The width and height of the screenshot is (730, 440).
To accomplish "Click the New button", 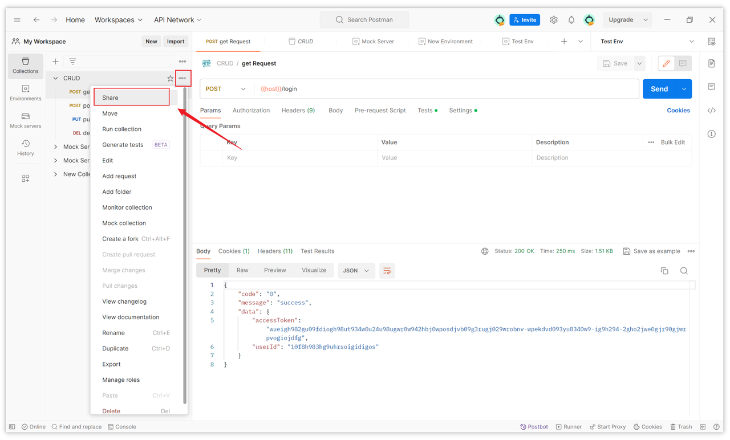I will tap(151, 42).
